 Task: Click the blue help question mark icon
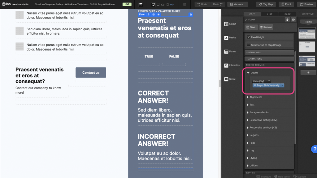314,149
